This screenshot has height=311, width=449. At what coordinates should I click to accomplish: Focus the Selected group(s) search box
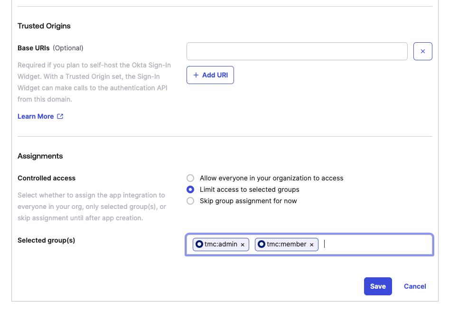[376, 245]
